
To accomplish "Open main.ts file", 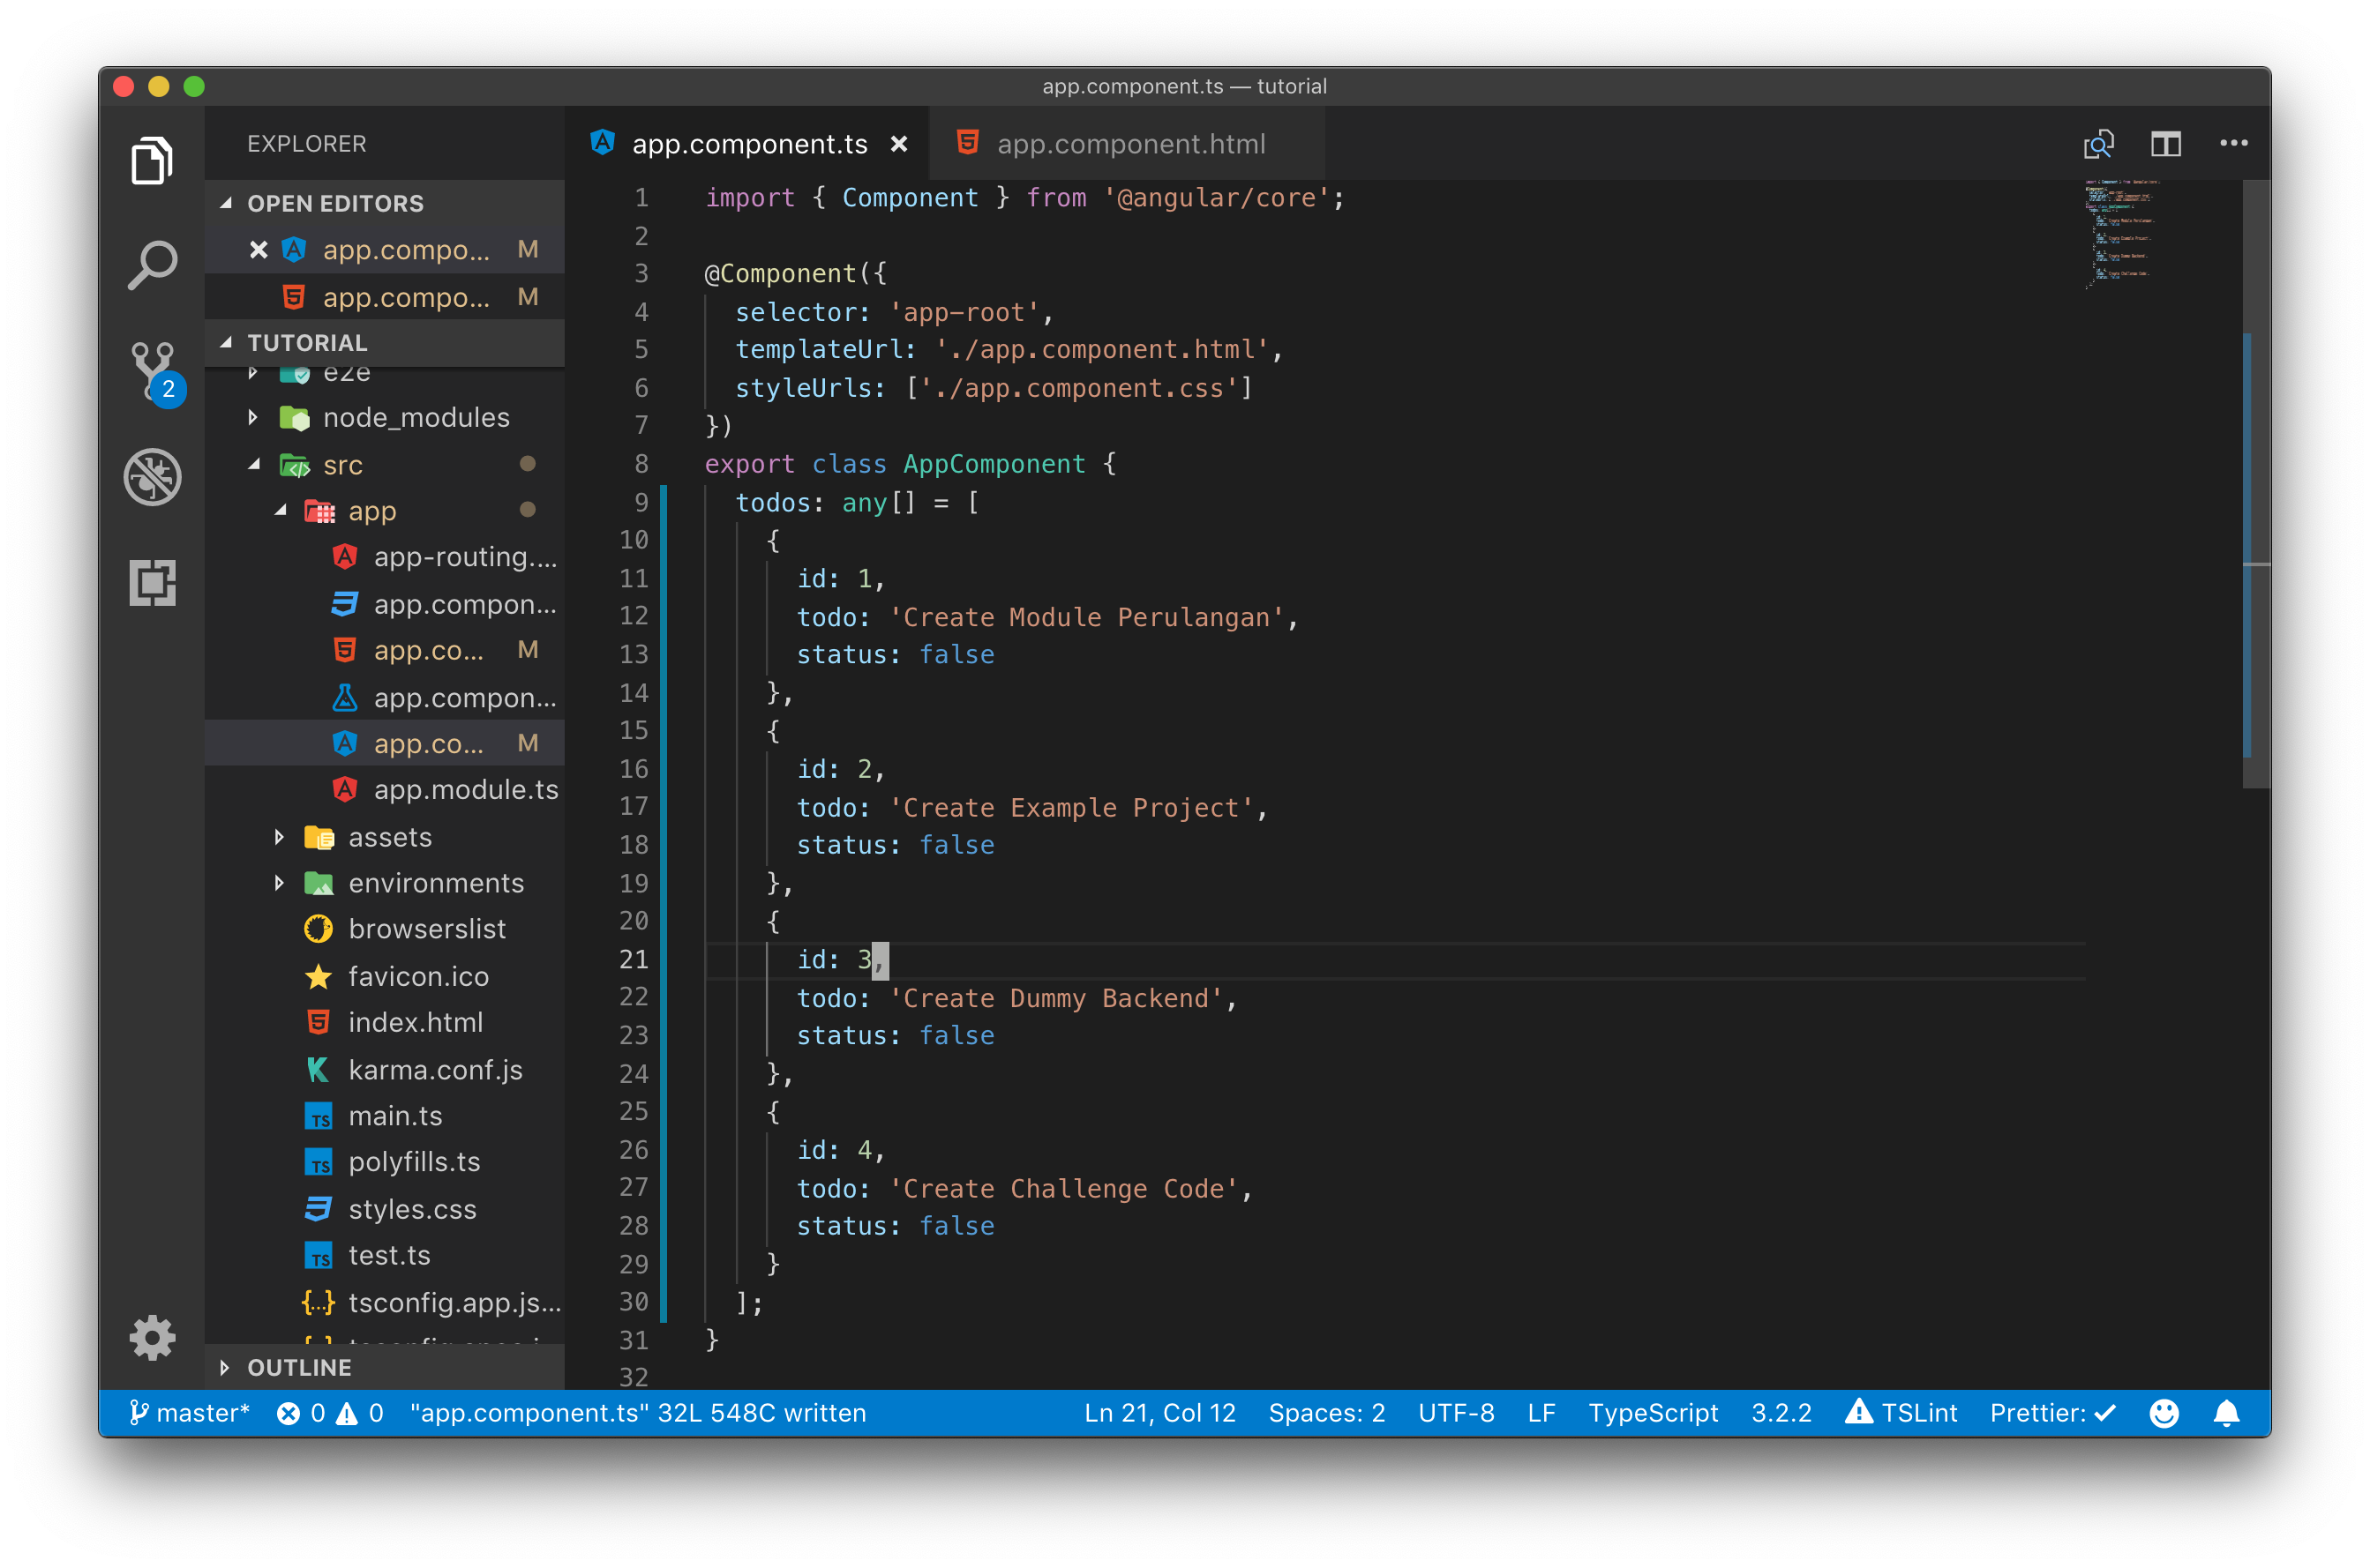I will [386, 1116].
